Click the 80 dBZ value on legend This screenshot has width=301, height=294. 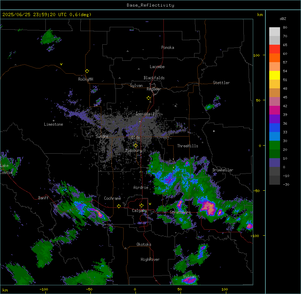click(285, 28)
